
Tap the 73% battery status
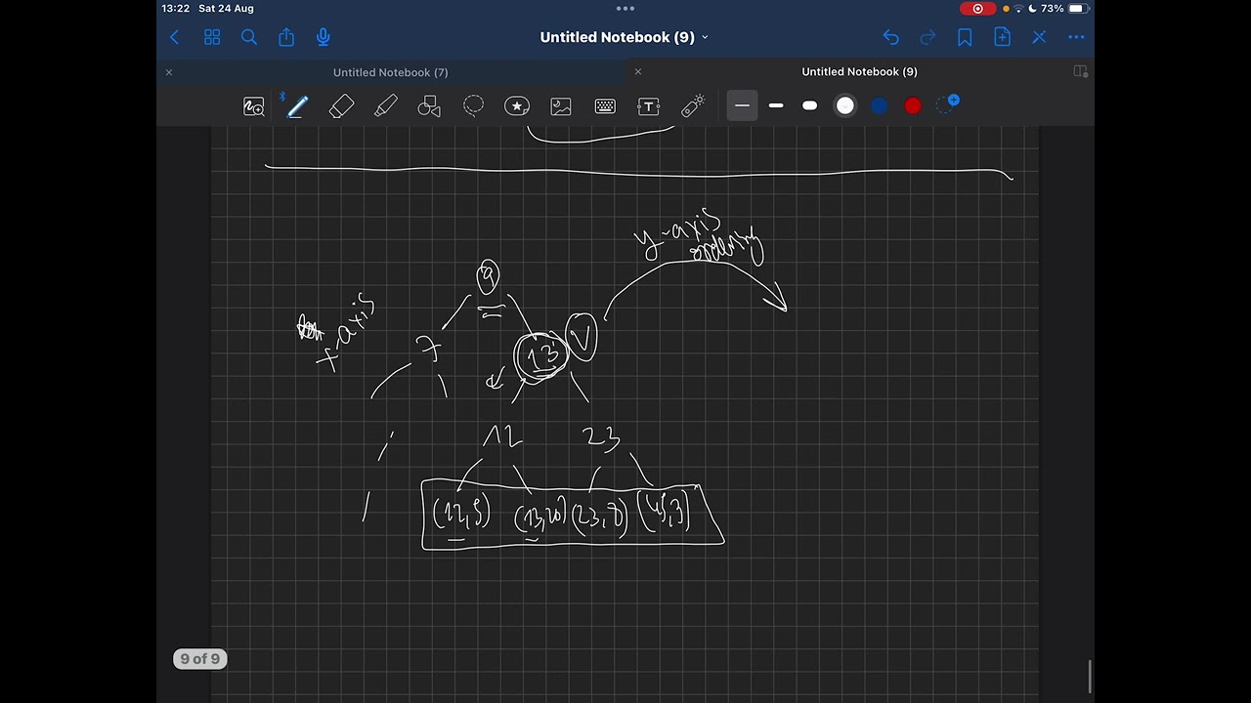[1065, 9]
